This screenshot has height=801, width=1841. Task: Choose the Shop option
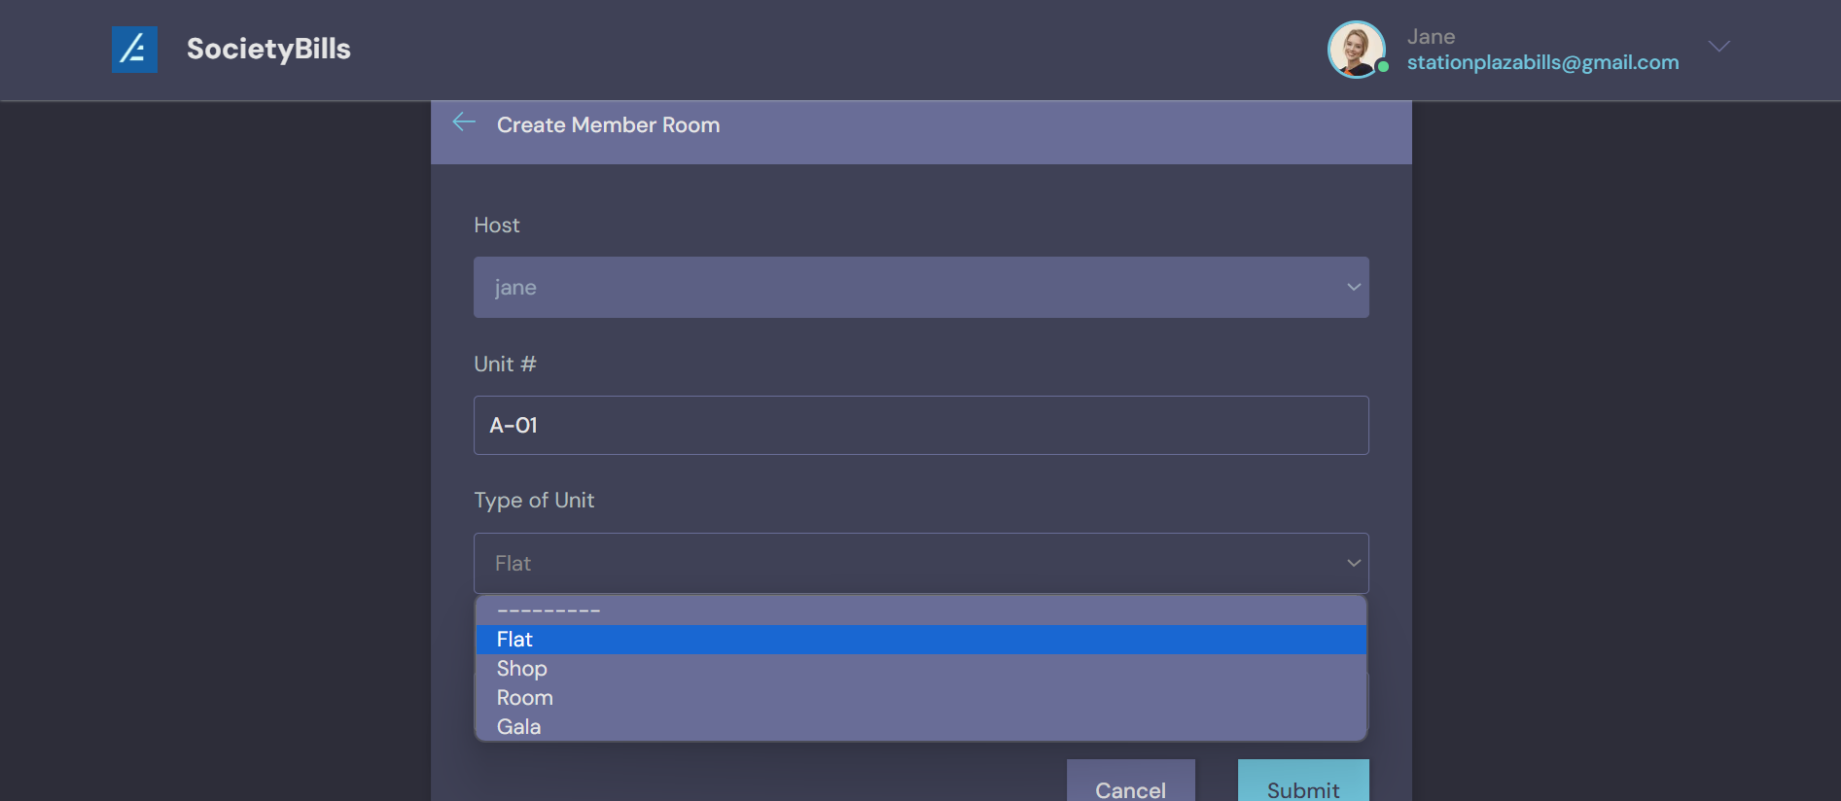(x=521, y=669)
